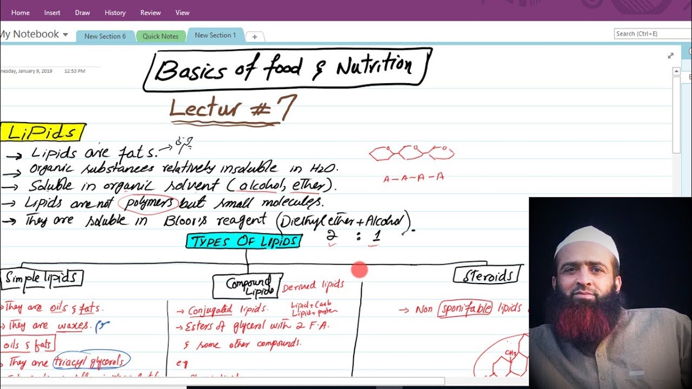Open the Review ribbon tab
Viewport: 692px width, 389px height.
click(150, 12)
